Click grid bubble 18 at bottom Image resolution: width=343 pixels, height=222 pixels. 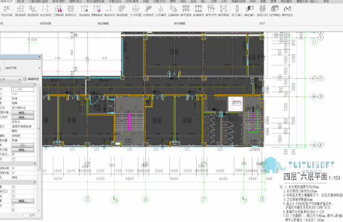pyautogui.click(x=262, y=199)
